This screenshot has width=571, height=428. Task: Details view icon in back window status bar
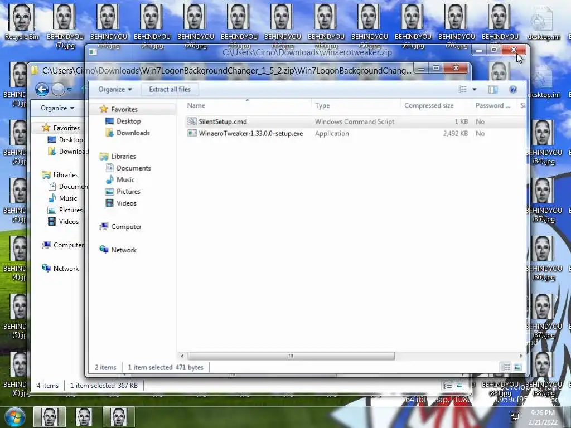[x=448, y=385]
